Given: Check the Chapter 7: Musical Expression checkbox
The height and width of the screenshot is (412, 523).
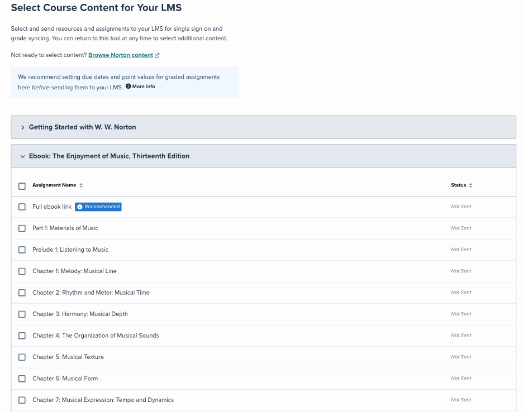Looking at the screenshot, I should tap(22, 400).
